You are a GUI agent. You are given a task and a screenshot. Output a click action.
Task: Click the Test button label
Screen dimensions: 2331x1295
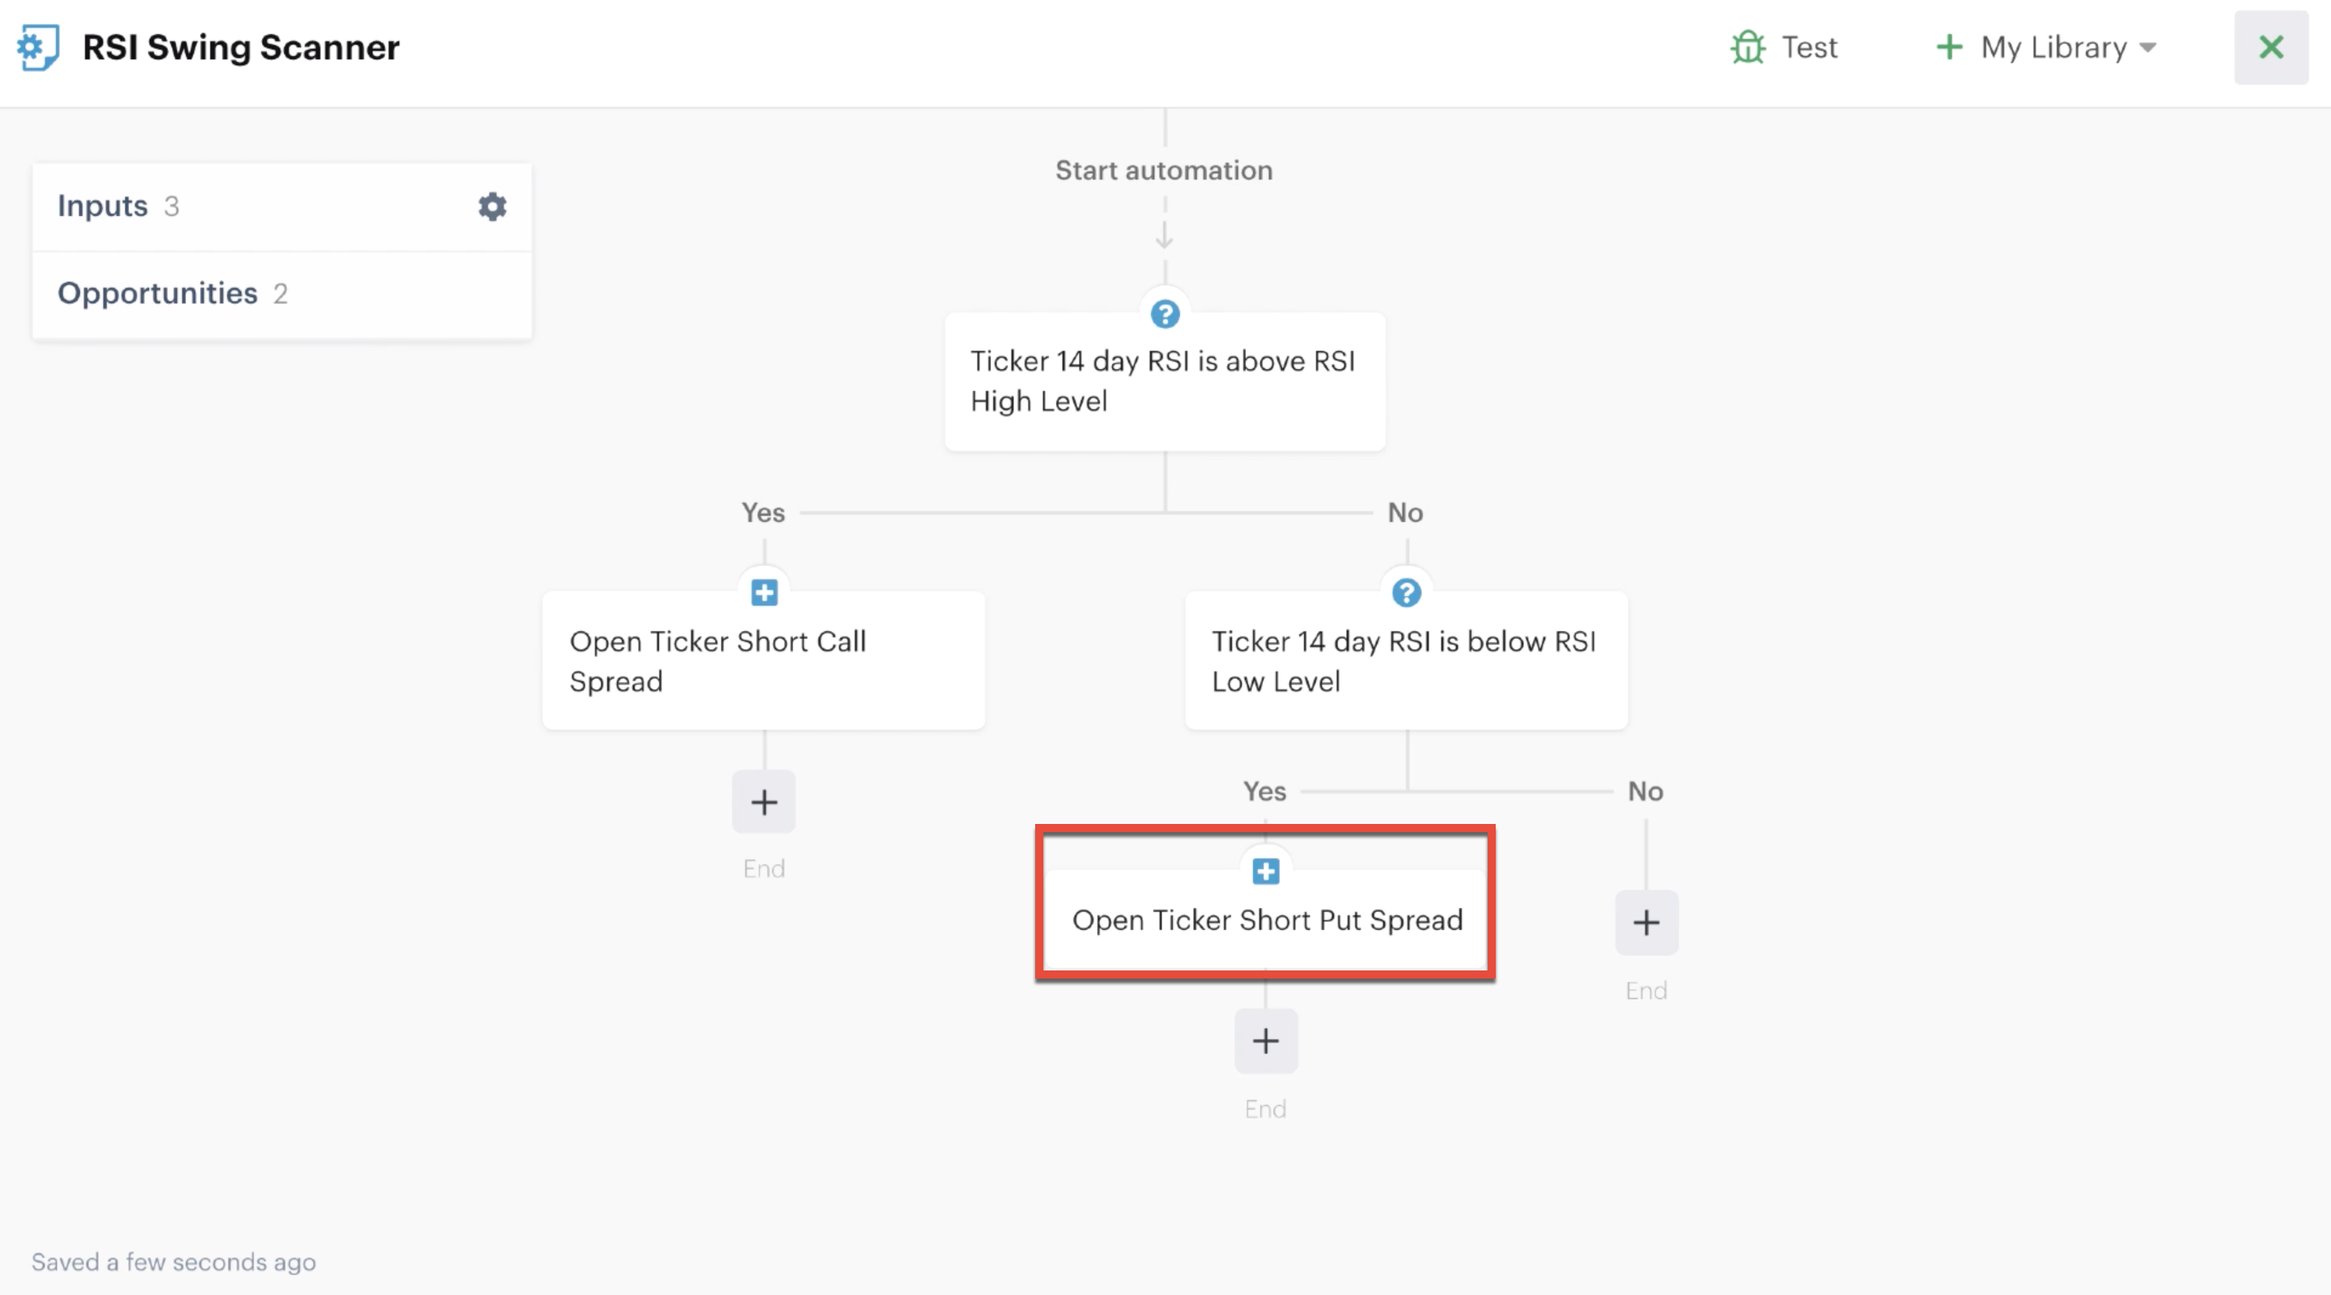[x=1809, y=47]
